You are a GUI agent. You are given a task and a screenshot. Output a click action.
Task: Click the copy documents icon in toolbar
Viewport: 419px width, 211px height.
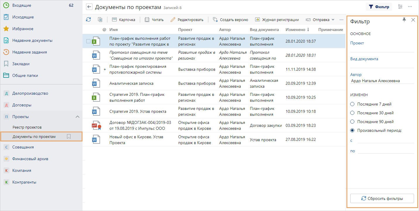pos(100,20)
